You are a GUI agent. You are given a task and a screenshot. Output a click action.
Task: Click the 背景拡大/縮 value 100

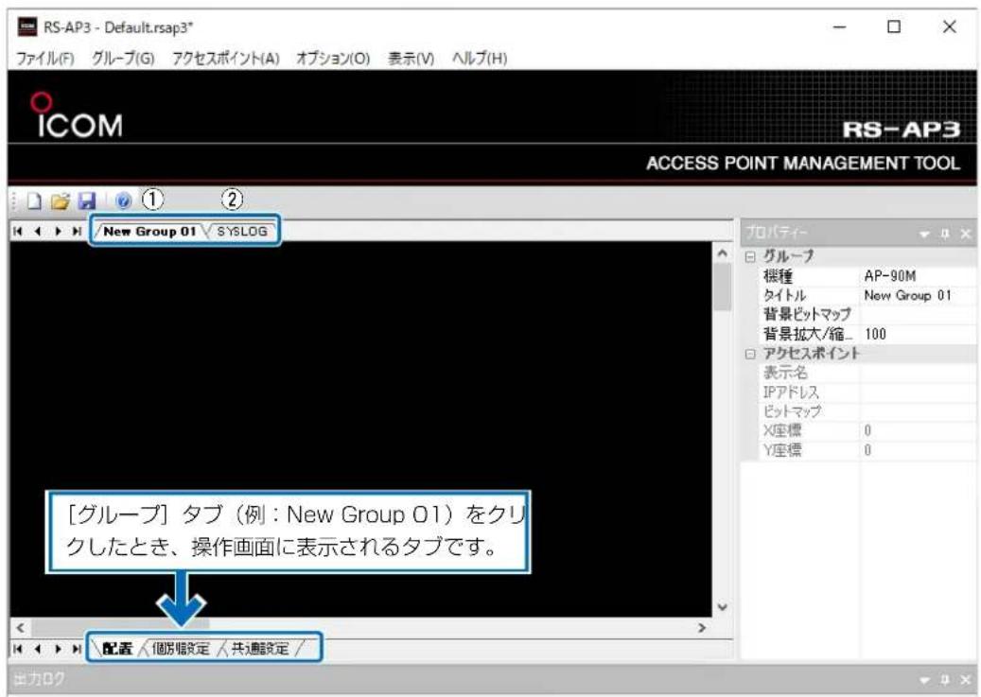pos(918,334)
